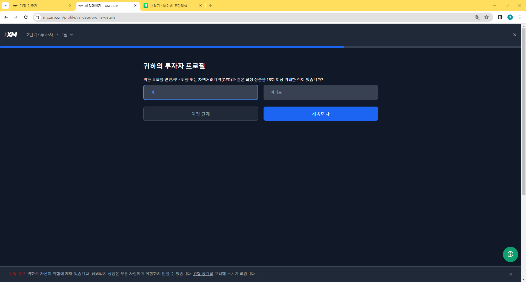This screenshot has width=526, height=282.
Task: Open site information via the tune icon
Action: click(x=37, y=17)
